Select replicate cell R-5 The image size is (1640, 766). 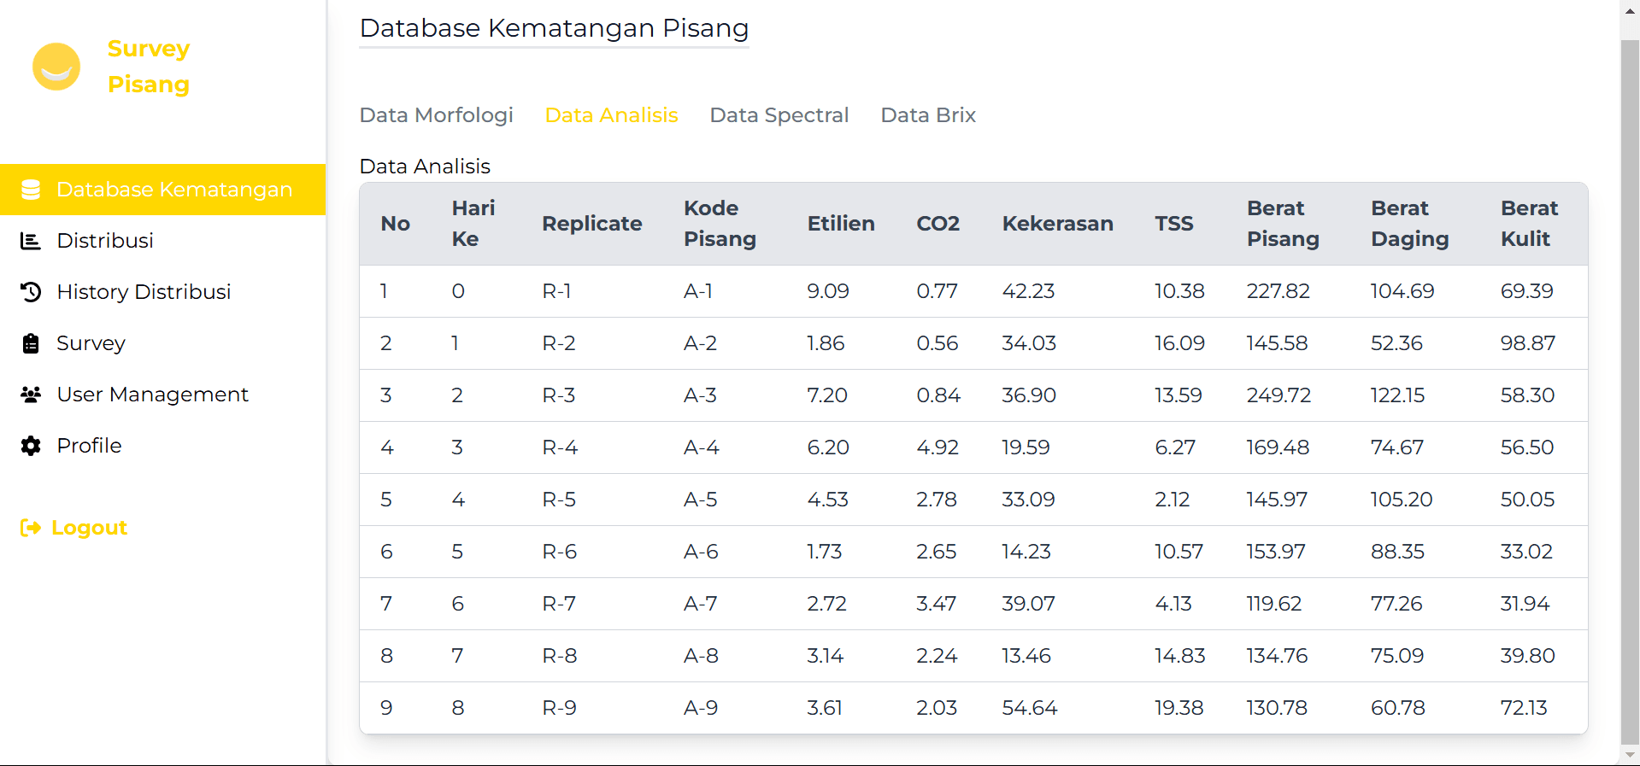(x=559, y=500)
